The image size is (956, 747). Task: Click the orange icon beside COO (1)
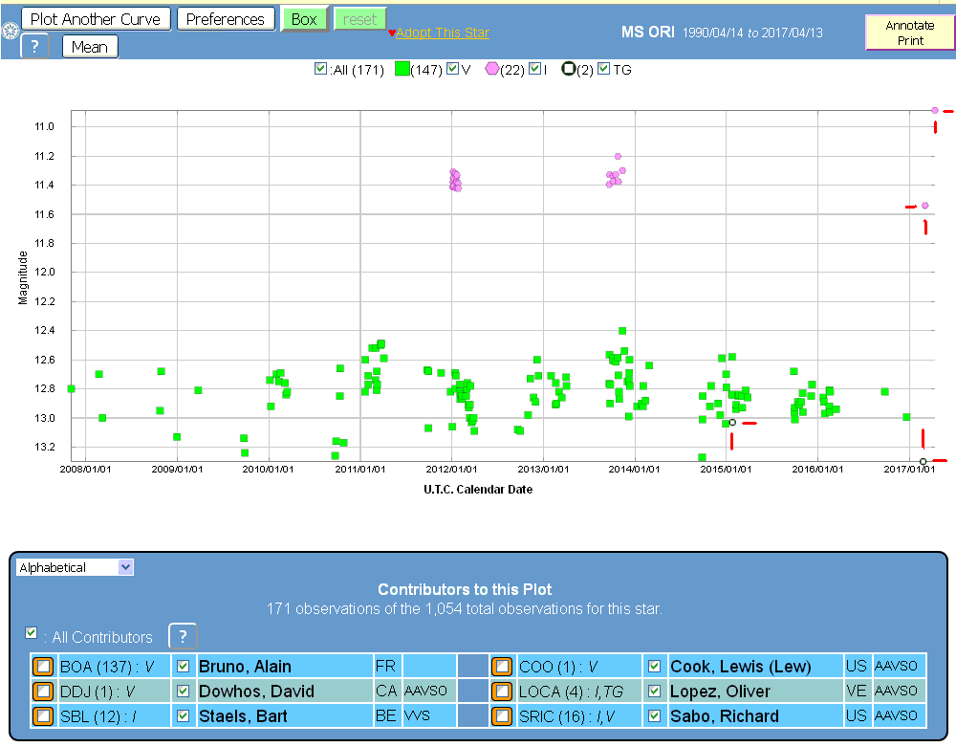pyautogui.click(x=502, y=667)
